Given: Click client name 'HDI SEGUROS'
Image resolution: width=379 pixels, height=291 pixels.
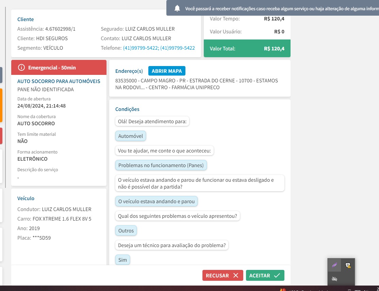Looking at the screenshot, I should 52,38.
